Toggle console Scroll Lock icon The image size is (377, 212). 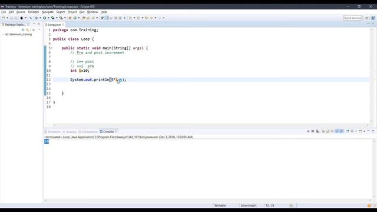(x=328, y=131)
